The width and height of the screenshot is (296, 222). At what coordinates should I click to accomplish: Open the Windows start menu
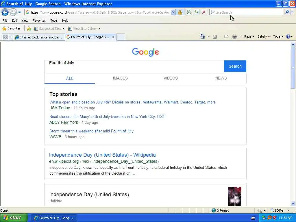point(13,218)
